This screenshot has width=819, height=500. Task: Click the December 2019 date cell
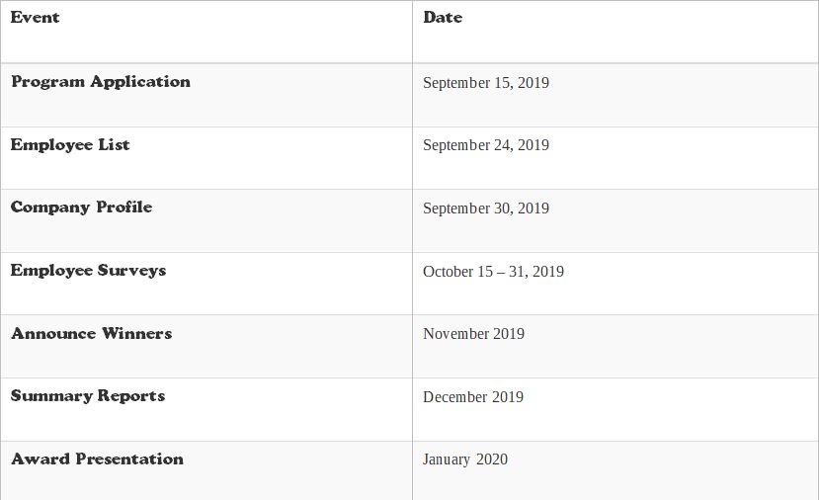pyautogui.click(x=473, y=397)
